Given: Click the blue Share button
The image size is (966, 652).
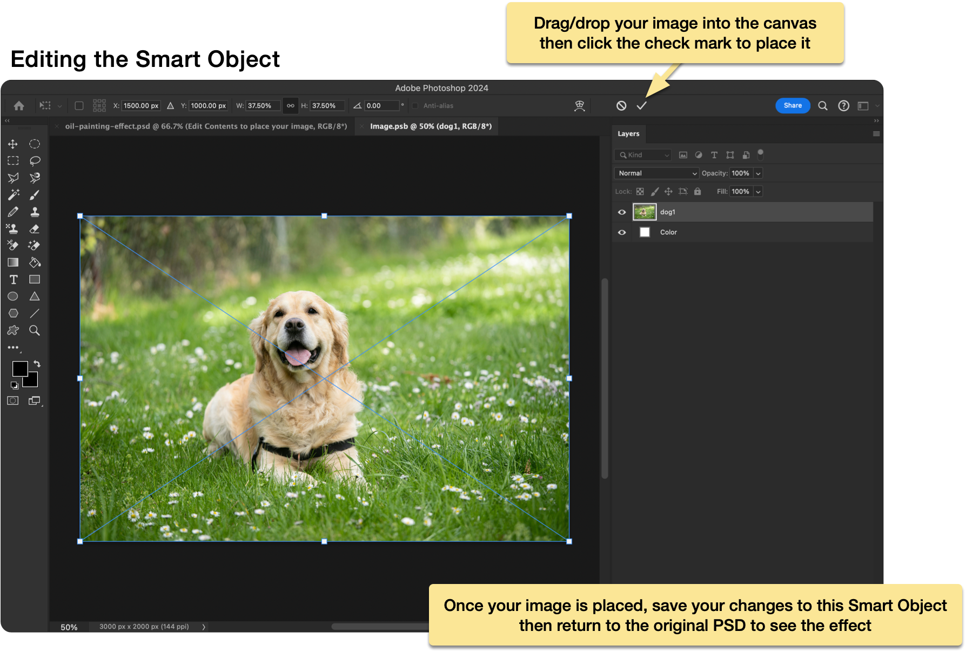Looking at the screenshot, I should pos(792,106).
